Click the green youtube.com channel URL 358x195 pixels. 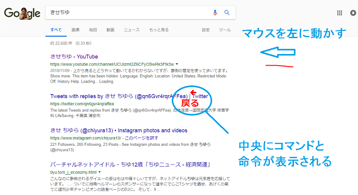pyautogui.click(x=112, y=64)
